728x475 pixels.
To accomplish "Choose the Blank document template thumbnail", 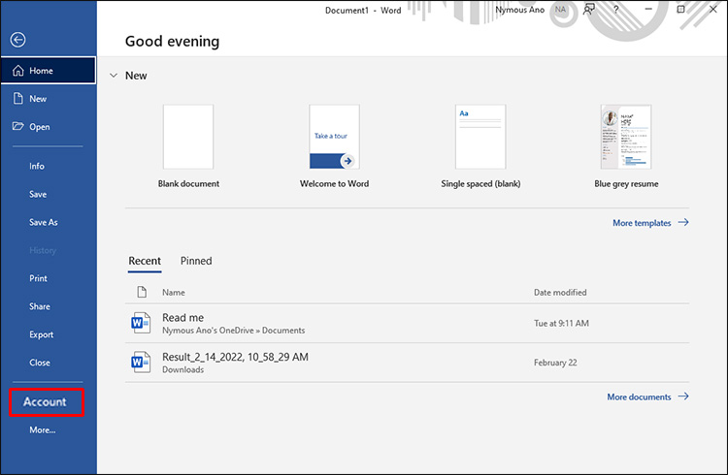I will (188, 137).
